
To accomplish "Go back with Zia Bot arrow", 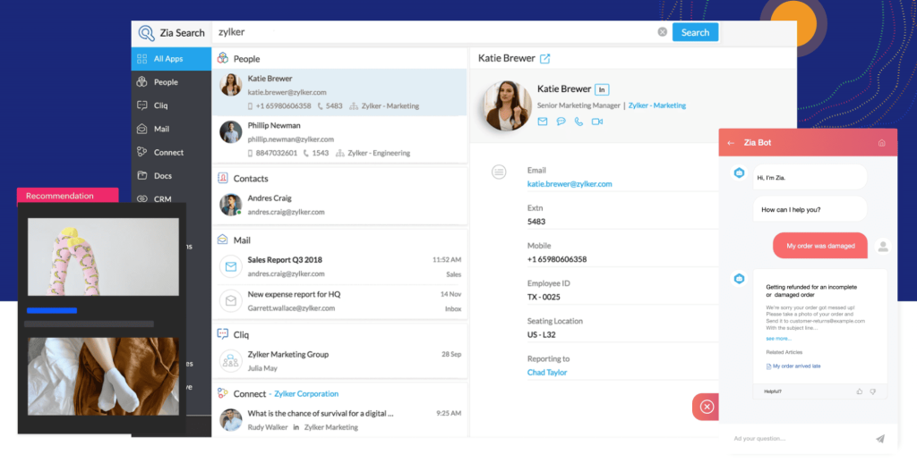I will (x=731, y=143).
